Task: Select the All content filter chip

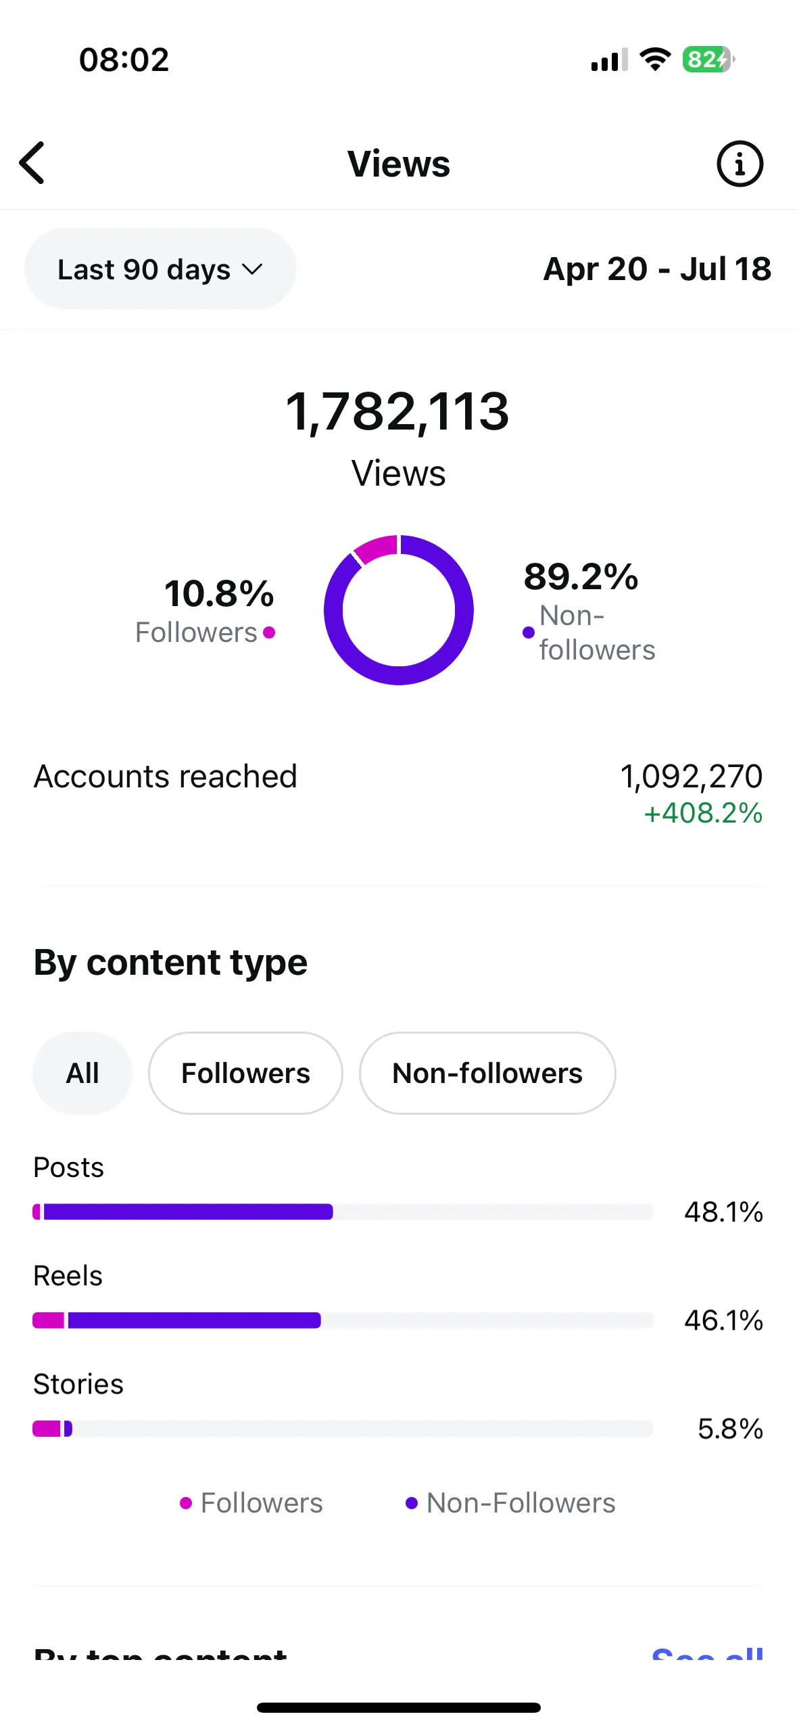Action: click(82, 1073)
